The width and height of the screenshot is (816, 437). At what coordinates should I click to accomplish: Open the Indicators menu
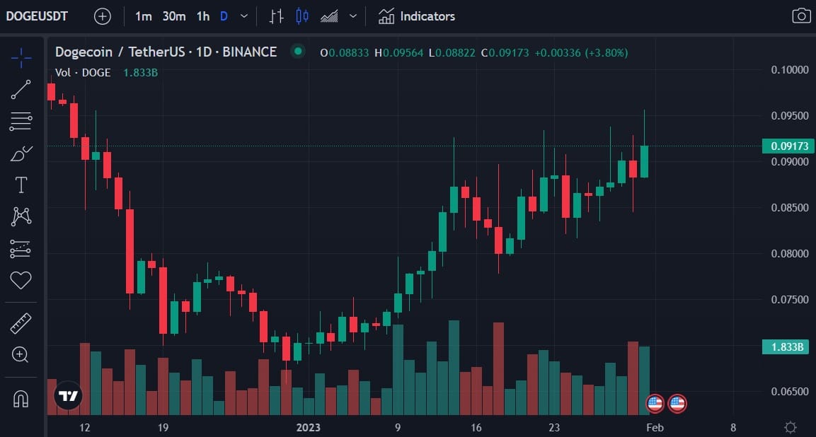tap(416, 16)
